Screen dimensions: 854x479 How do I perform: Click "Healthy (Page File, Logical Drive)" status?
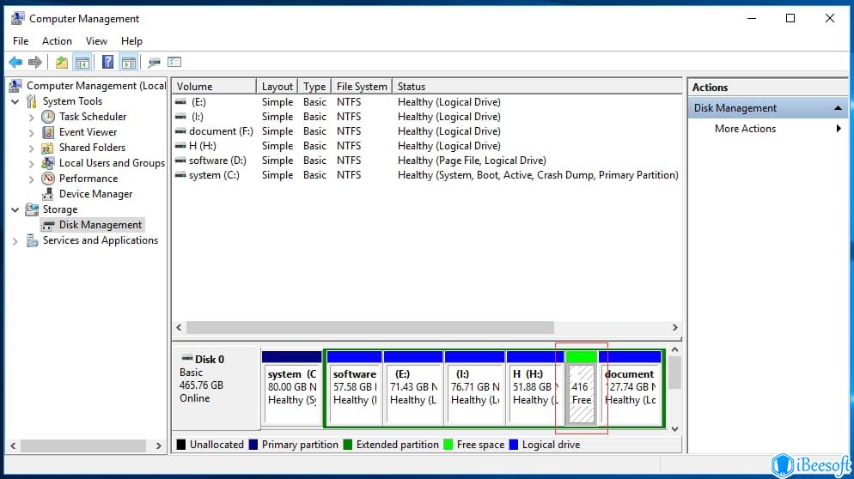click(x=472, y=161)
